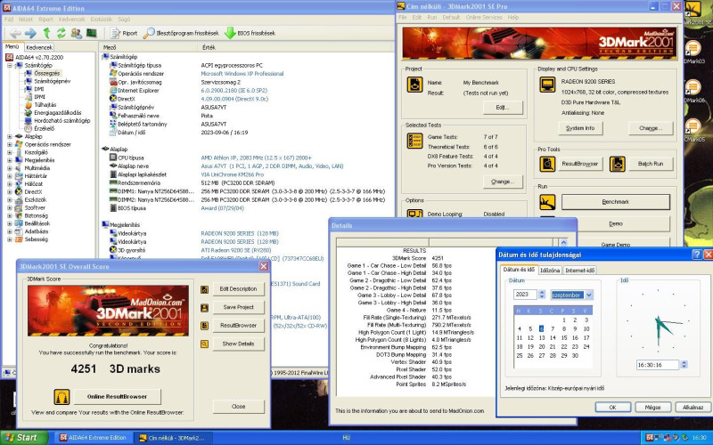
Task: Click the Batch Run button
Action: click(651, 164)
